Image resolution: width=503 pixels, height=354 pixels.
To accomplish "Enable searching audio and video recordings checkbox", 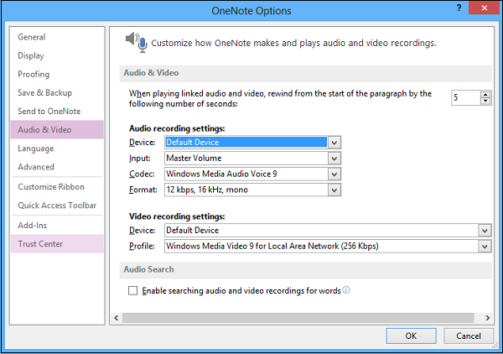I will (132, 291).
